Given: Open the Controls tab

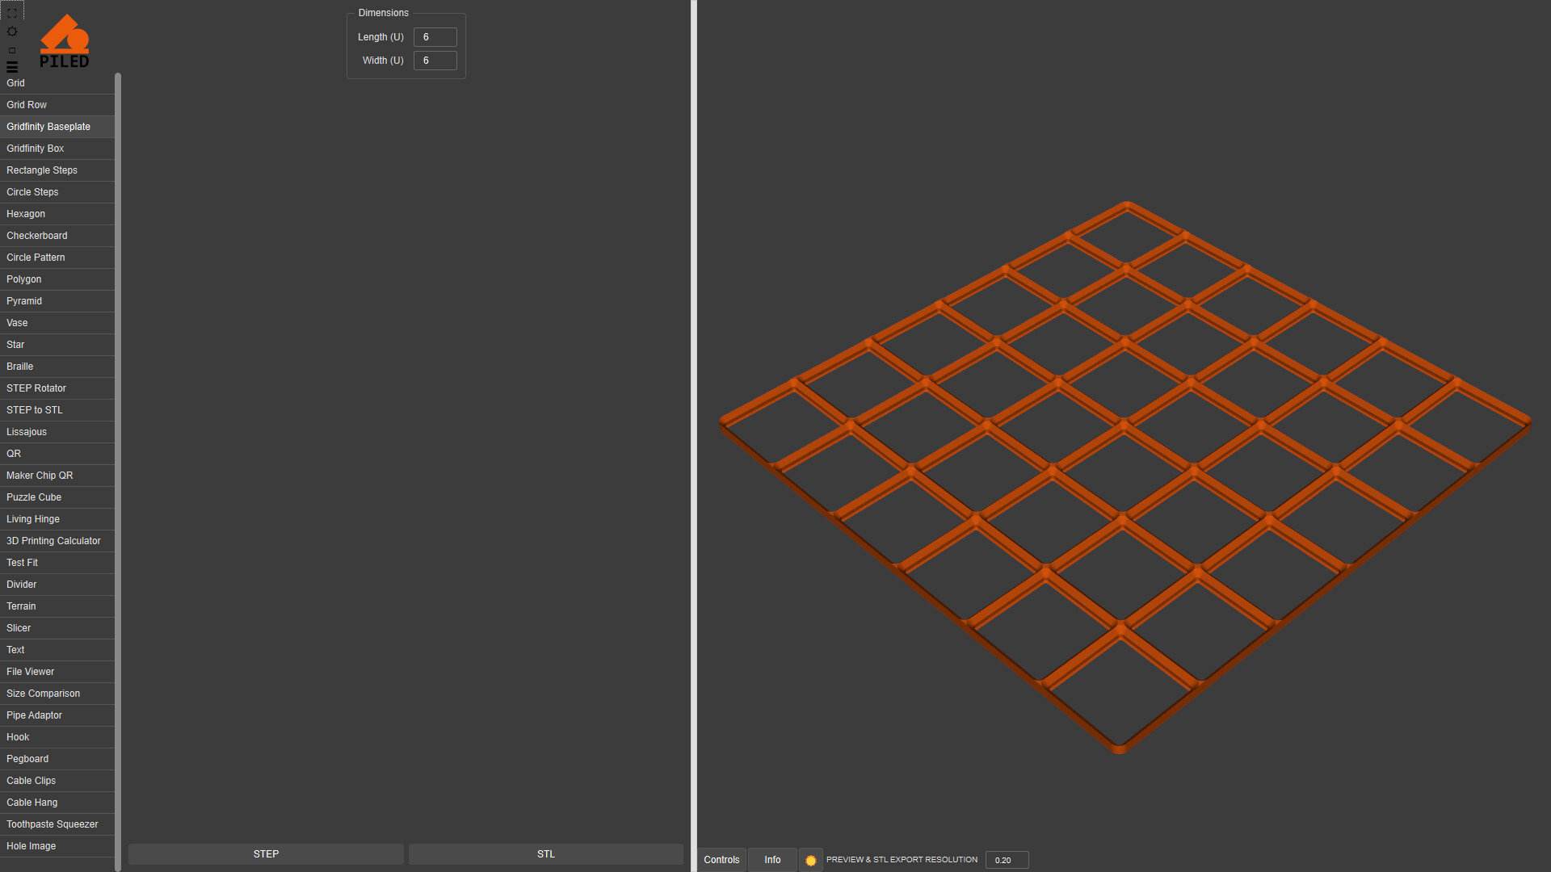Looking at the screenshot, I should point(721,860).
